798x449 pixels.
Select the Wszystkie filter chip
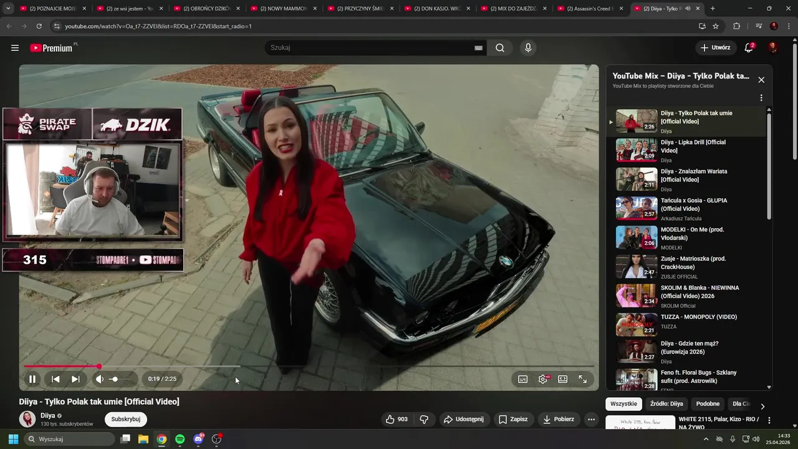[624, 404]
